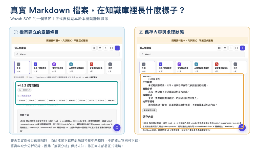This screenshot has width=259, height=156.
Task: Click the download icon in panel ② toolbar
Action: click(231, 48)
